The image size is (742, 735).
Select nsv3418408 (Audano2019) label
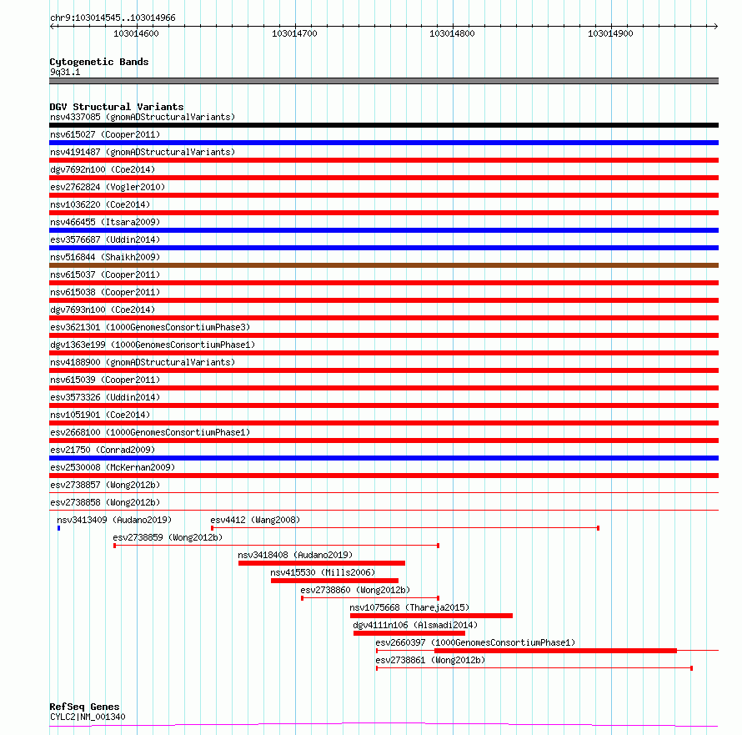point(295,555)
